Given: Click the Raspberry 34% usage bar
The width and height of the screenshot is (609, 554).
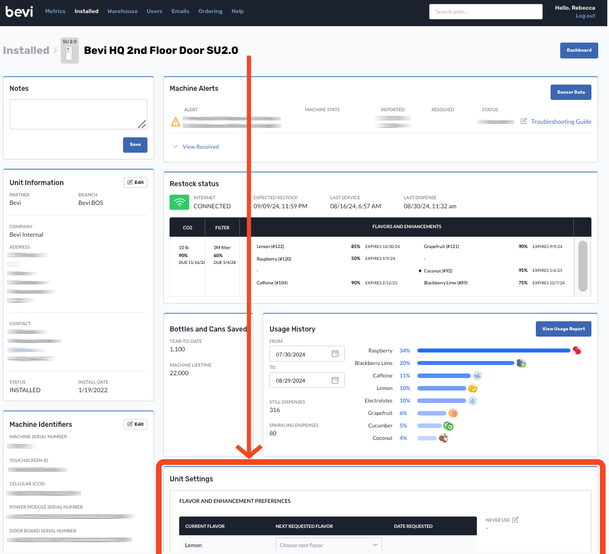Looking at the screenshot, I should [493, 351].
